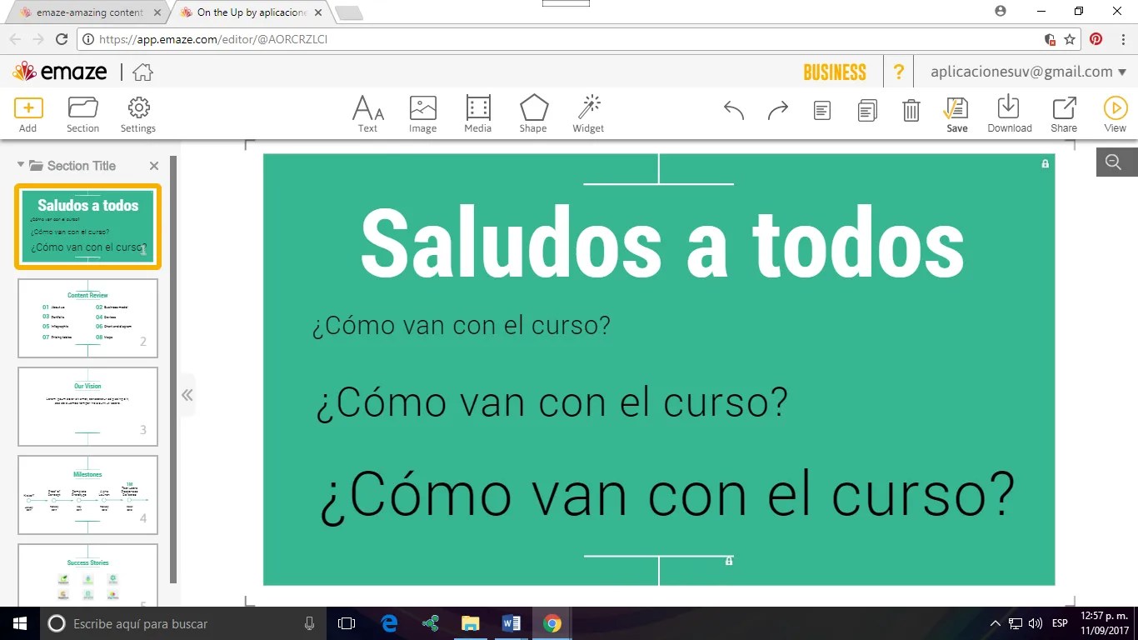This screenshot has width=1138, height=640.
Task: Open the zoom magnifier tool
Action: [x=1114, y=162]
